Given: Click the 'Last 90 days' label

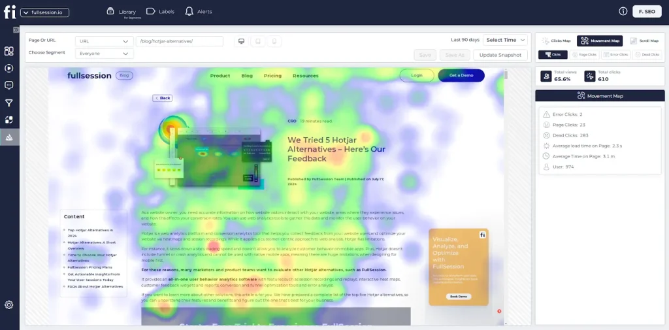Looking at the screenshot, I should coord(465,40).
